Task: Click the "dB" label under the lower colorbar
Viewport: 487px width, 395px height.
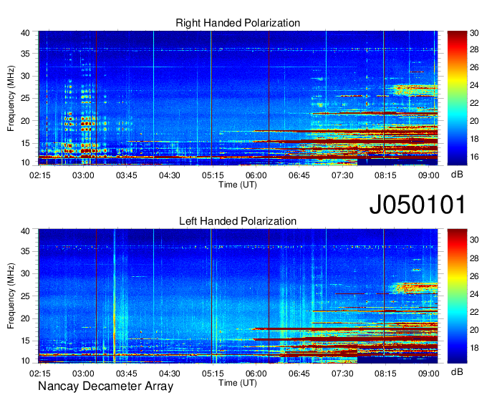Action: click(x=457, y=371)
